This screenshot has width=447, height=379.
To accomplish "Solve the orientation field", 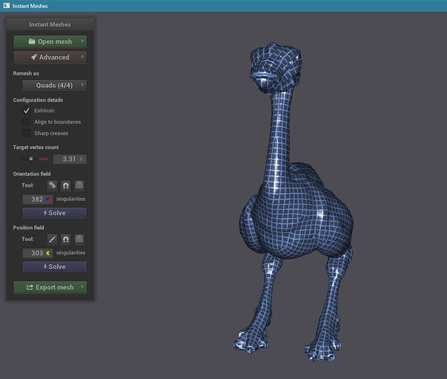I will 55,213.
